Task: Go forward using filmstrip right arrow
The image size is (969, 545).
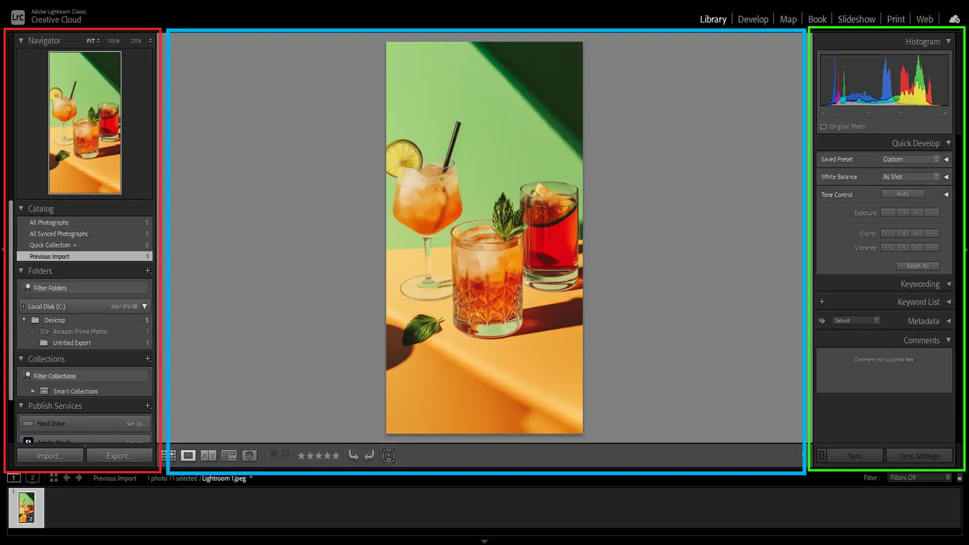Action: tap(79, 477)
